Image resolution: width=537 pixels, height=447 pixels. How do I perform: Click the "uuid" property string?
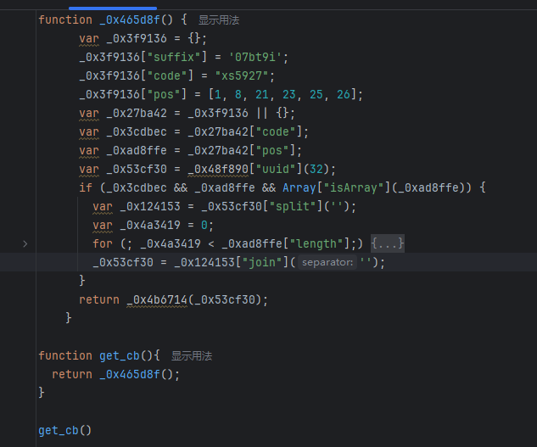[x=276, y=169]
